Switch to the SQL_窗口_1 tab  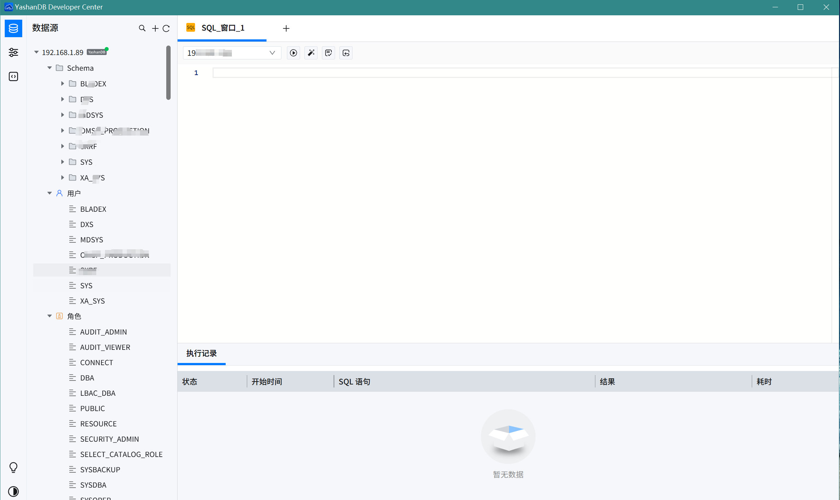[222, 28]
